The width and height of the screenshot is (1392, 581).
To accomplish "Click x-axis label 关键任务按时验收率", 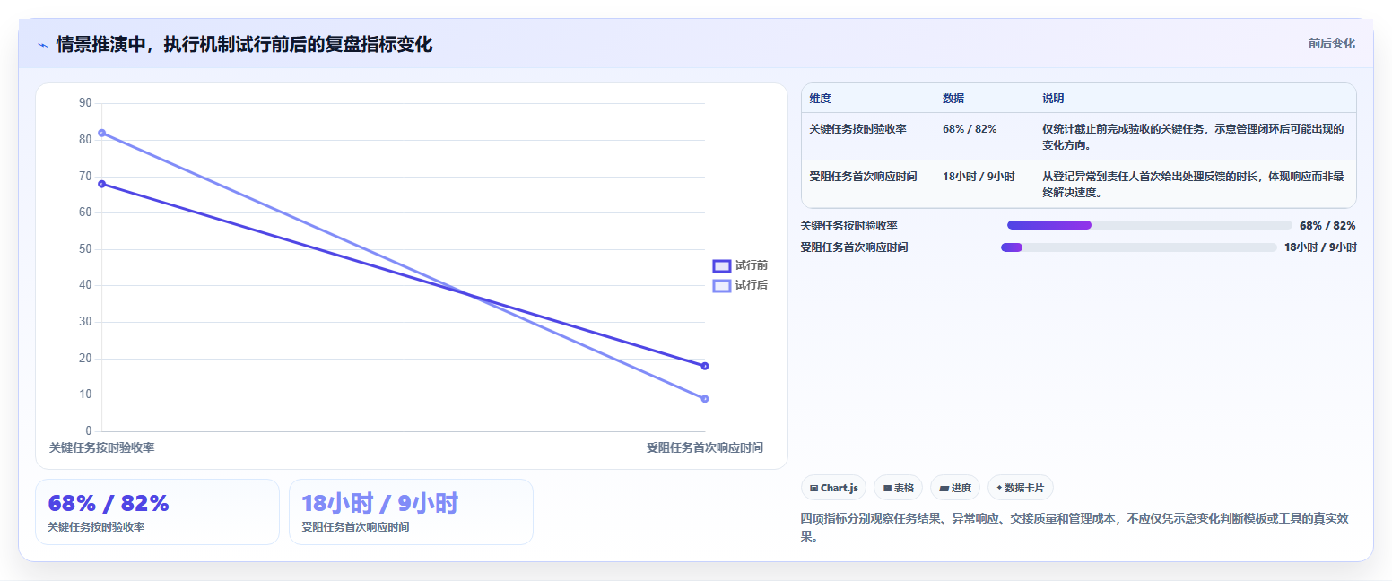I will [x=101, y=447].
